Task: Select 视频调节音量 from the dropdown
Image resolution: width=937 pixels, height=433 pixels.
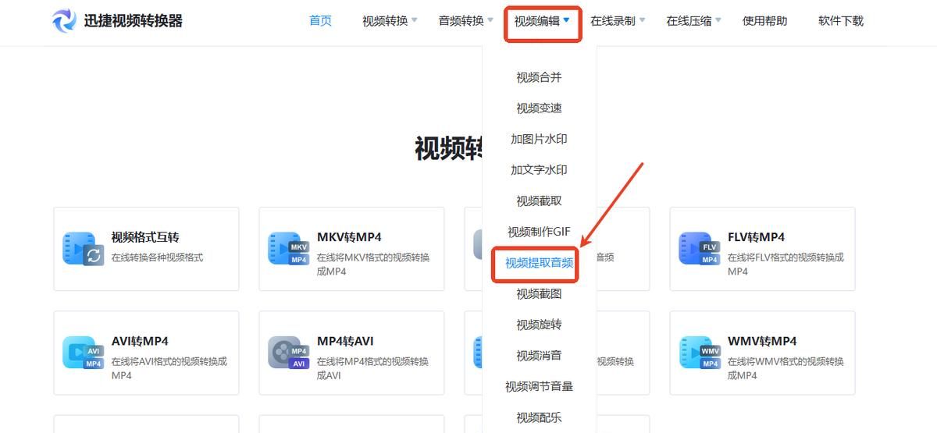Action: coord(539,386)
